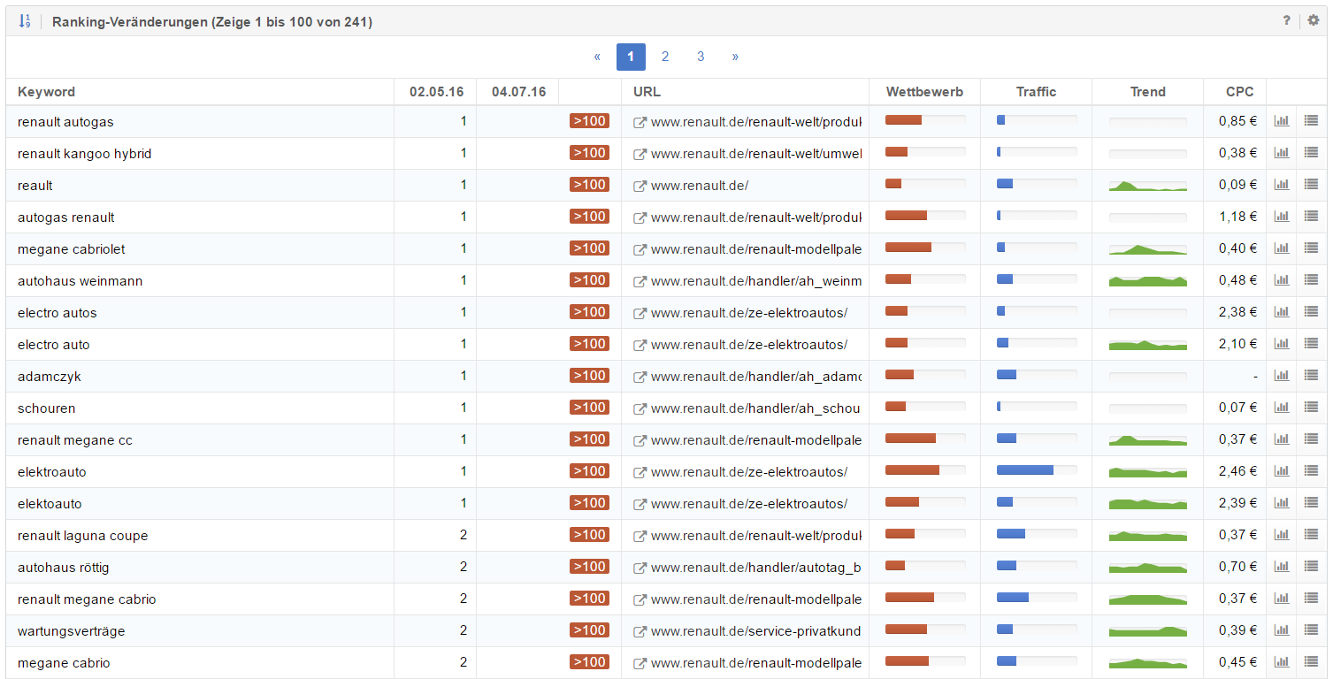Open list icon for electro autos row
The height and width of the screenshot is (679, 1333).
coord(1311,312)
